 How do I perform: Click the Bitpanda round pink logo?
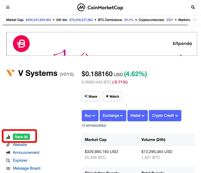click(21, 44)
